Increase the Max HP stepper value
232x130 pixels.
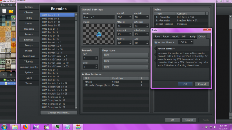pos(130,16)
